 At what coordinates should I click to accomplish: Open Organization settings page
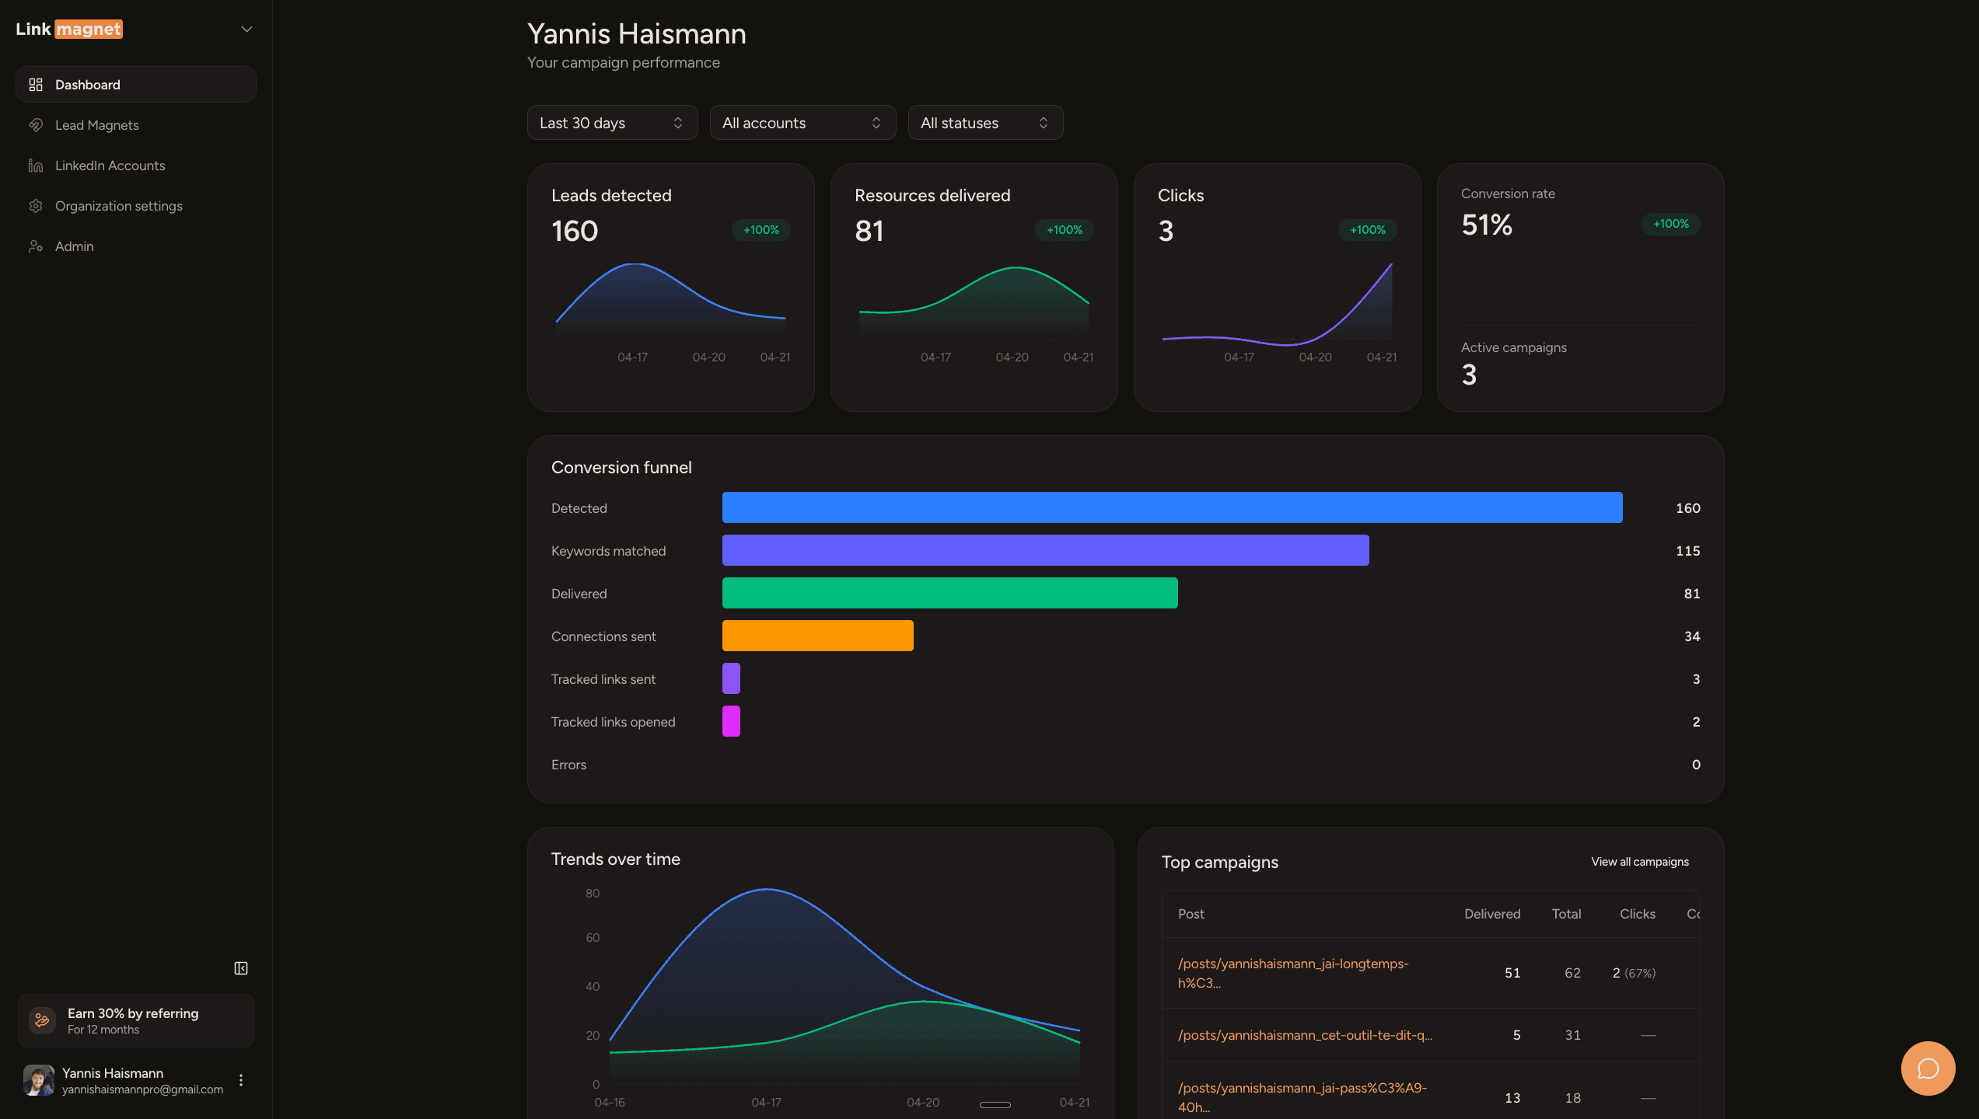136,206
